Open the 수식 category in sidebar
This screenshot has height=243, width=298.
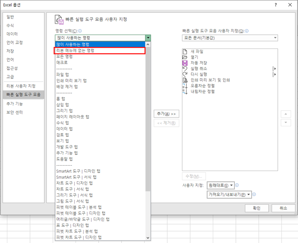[24, 25]
